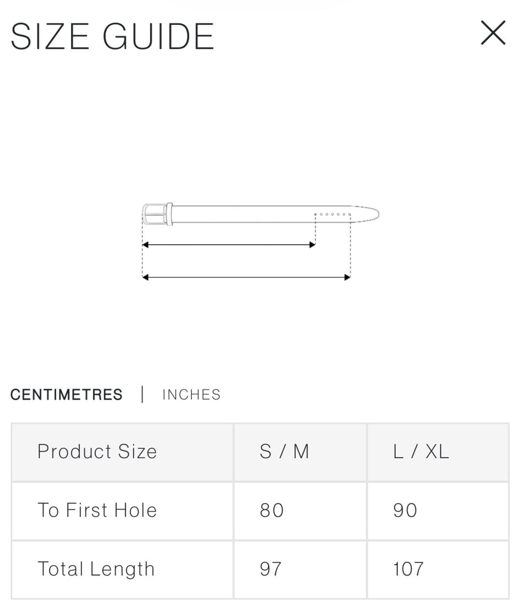515x610 pixels.
Task: Click the Product Size header cell
Action: [97, 452]
